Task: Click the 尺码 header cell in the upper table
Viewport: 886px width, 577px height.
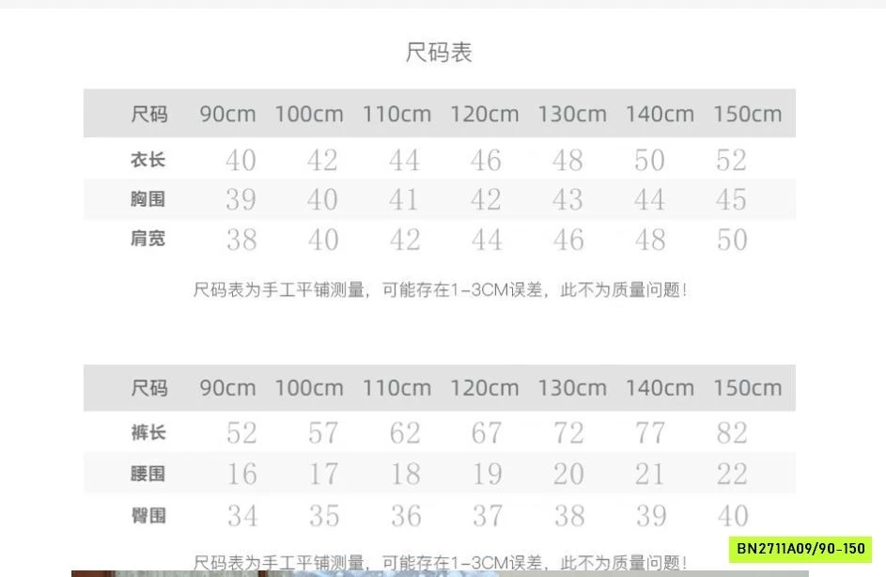Action: click(148, 115)
